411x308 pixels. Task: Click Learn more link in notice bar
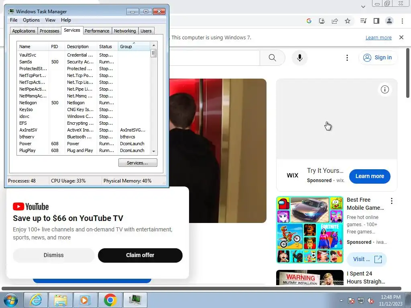coord(378,37)
